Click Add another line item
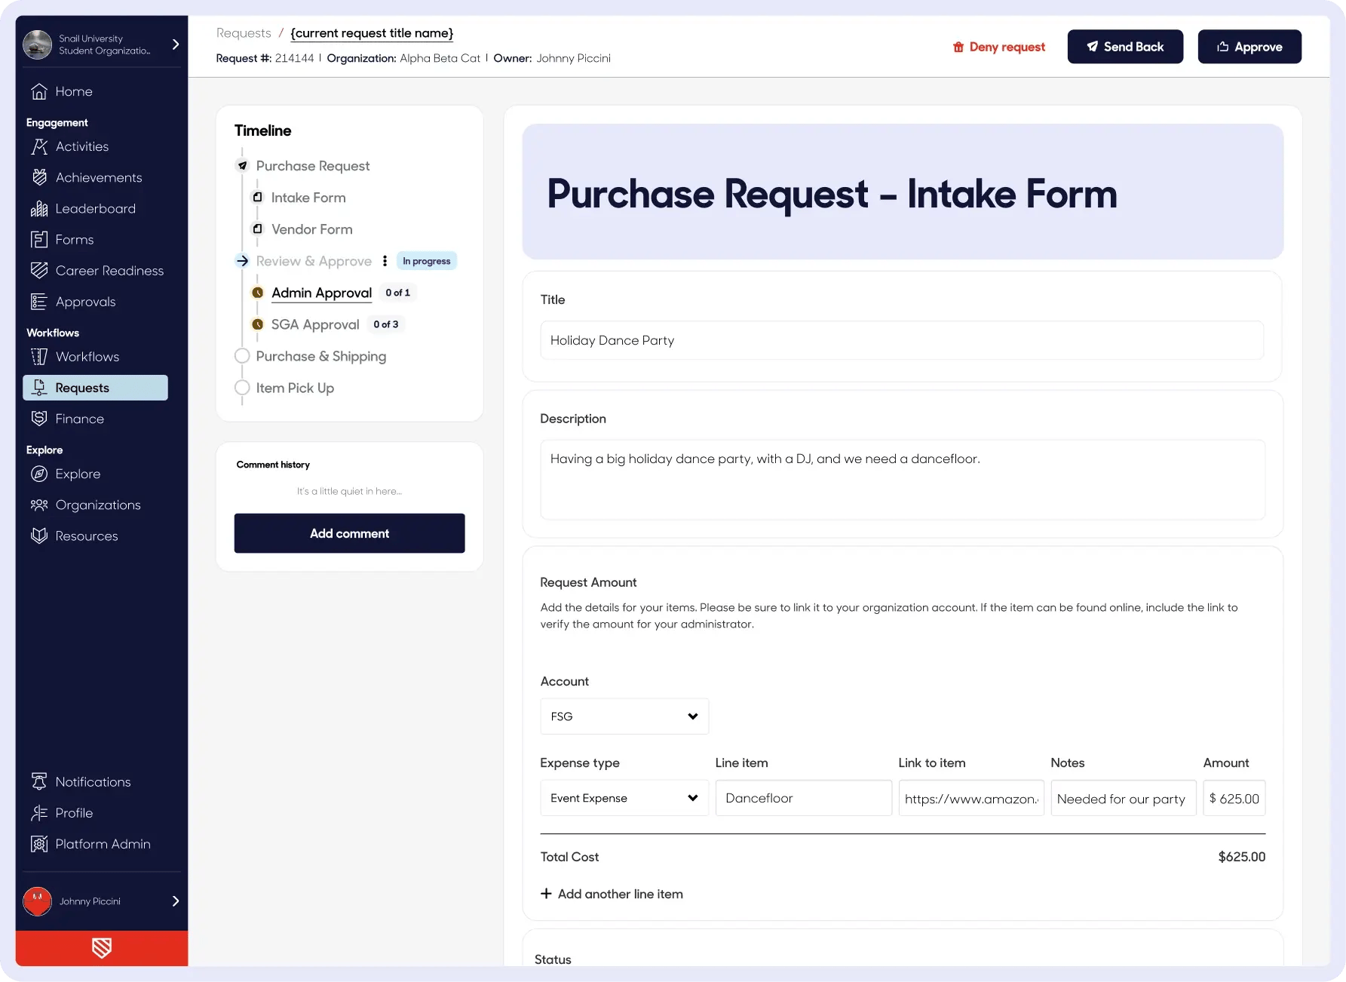 pyautogui.click(x=612, y=894)
